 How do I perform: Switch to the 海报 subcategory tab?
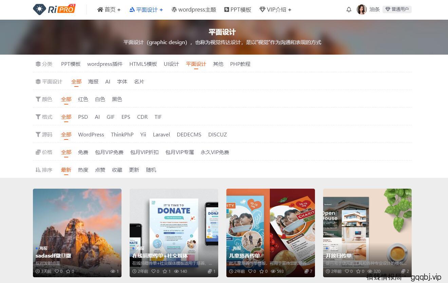pyautogui.click(x=93, y=81)
